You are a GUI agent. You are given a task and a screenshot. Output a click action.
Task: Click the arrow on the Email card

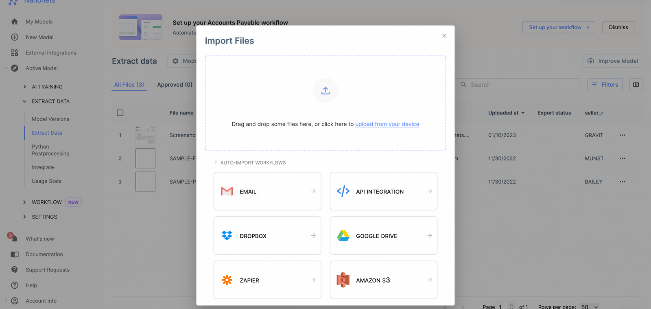point(313,191)
